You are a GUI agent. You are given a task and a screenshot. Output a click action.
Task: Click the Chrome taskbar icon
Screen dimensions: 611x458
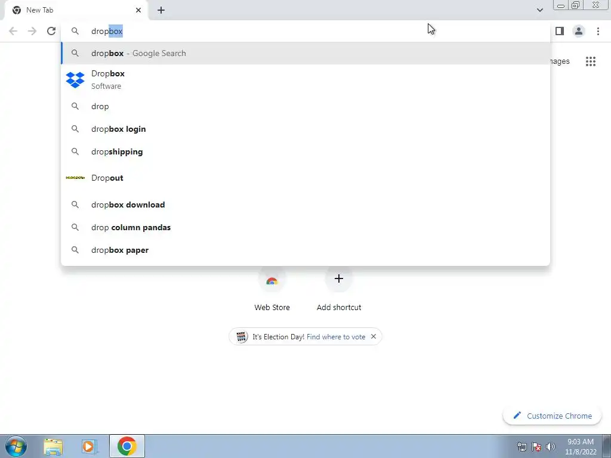click(127, 446)
